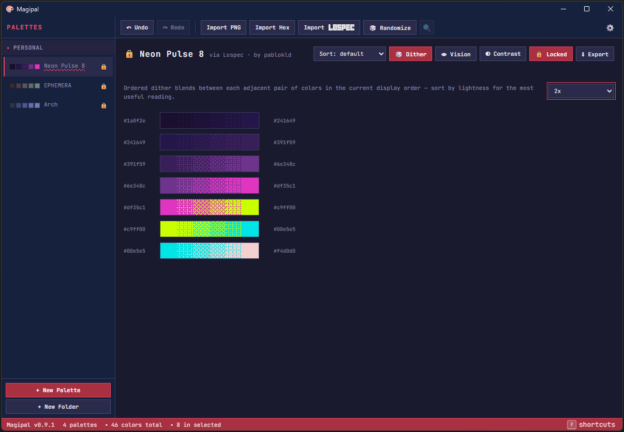Image resolution: width=624 pixels, height=432 pixels.
Task: Click dither strip from #391f59 to #6e348c
Action: (x=210, y=164)
